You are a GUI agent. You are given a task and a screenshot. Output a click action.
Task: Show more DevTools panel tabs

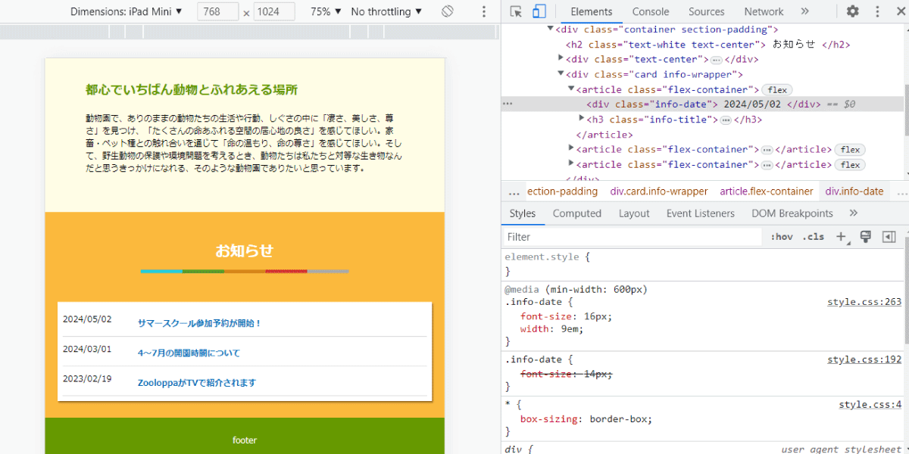[x=804, y=11]
